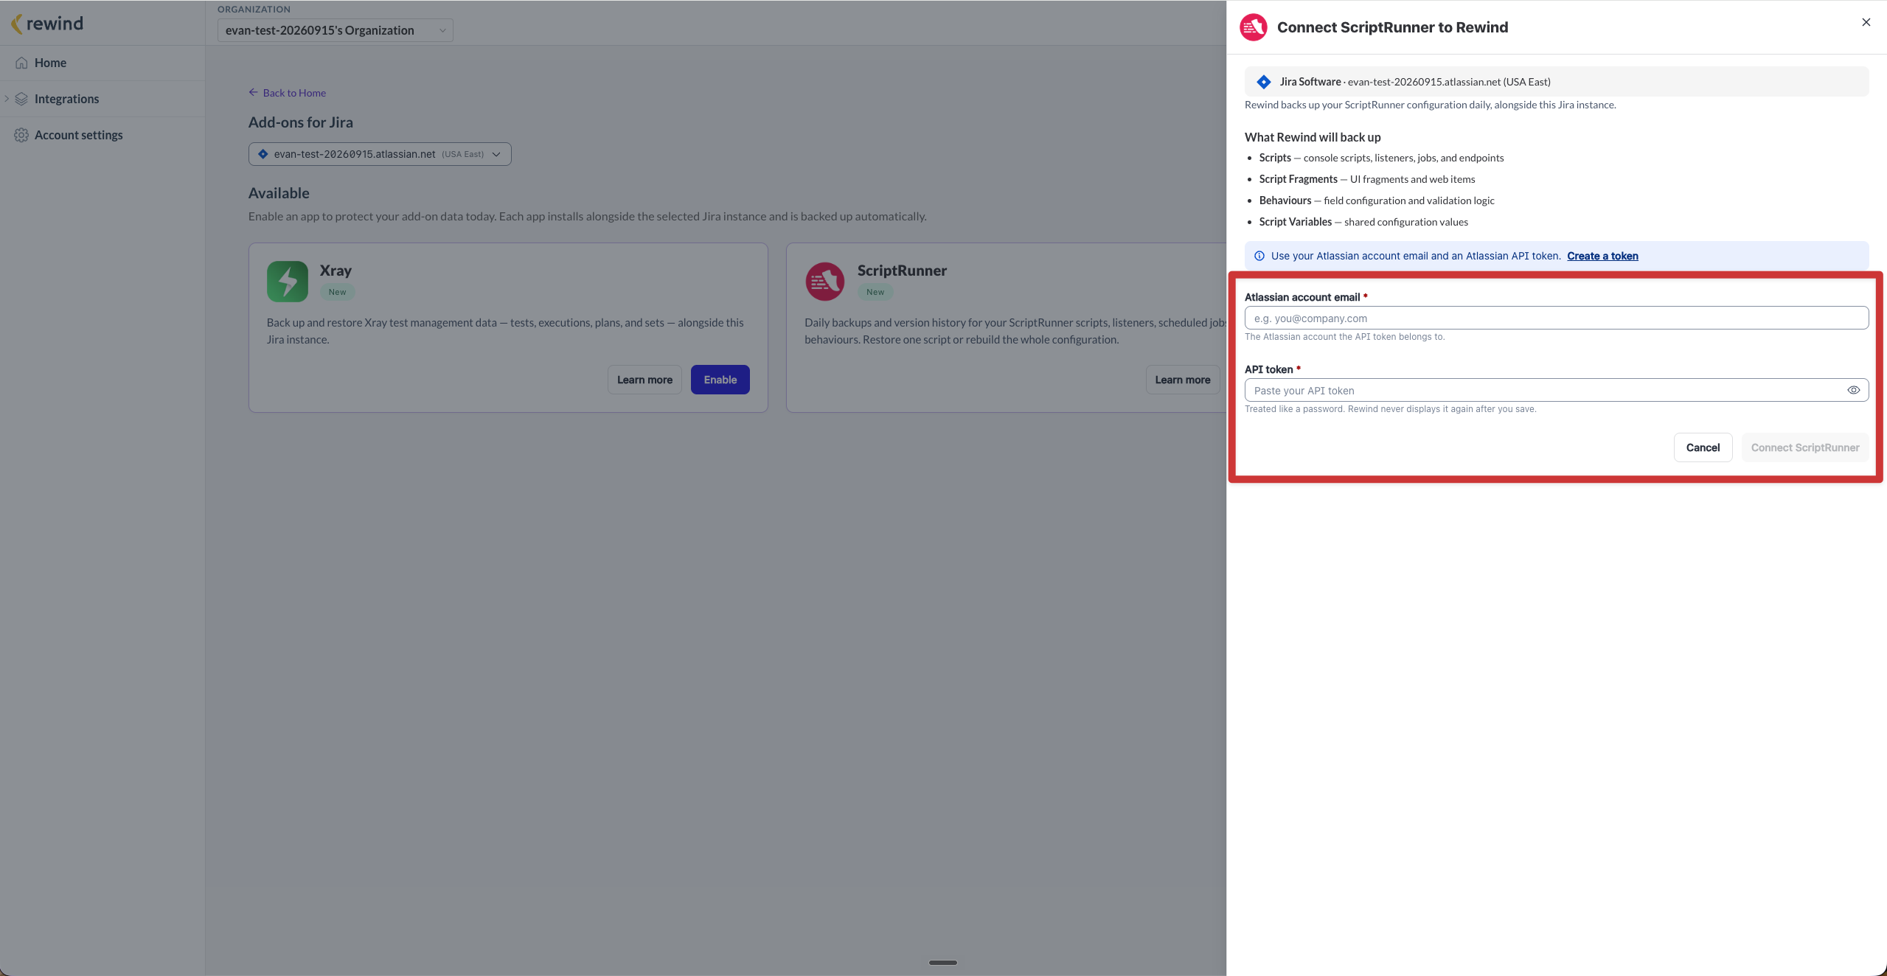Screen dimensions: 1887x976
Task: Click the 'What Rewind will back up' heading
Action: [x=1313, y=137]
